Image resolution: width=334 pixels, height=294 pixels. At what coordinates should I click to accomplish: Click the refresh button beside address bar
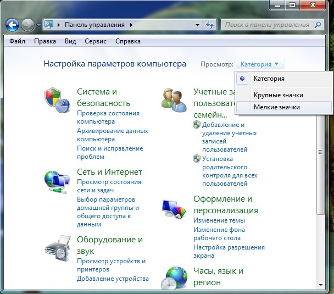(209, 25)
